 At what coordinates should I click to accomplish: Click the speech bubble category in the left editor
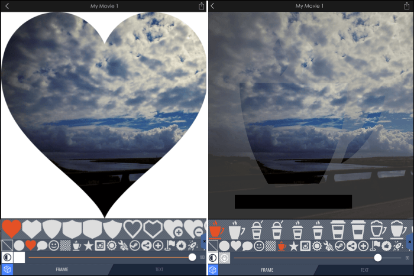pos(42,245)
